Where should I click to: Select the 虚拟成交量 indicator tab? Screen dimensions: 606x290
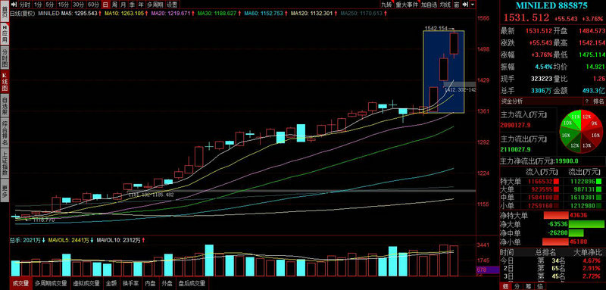[87, 283]
